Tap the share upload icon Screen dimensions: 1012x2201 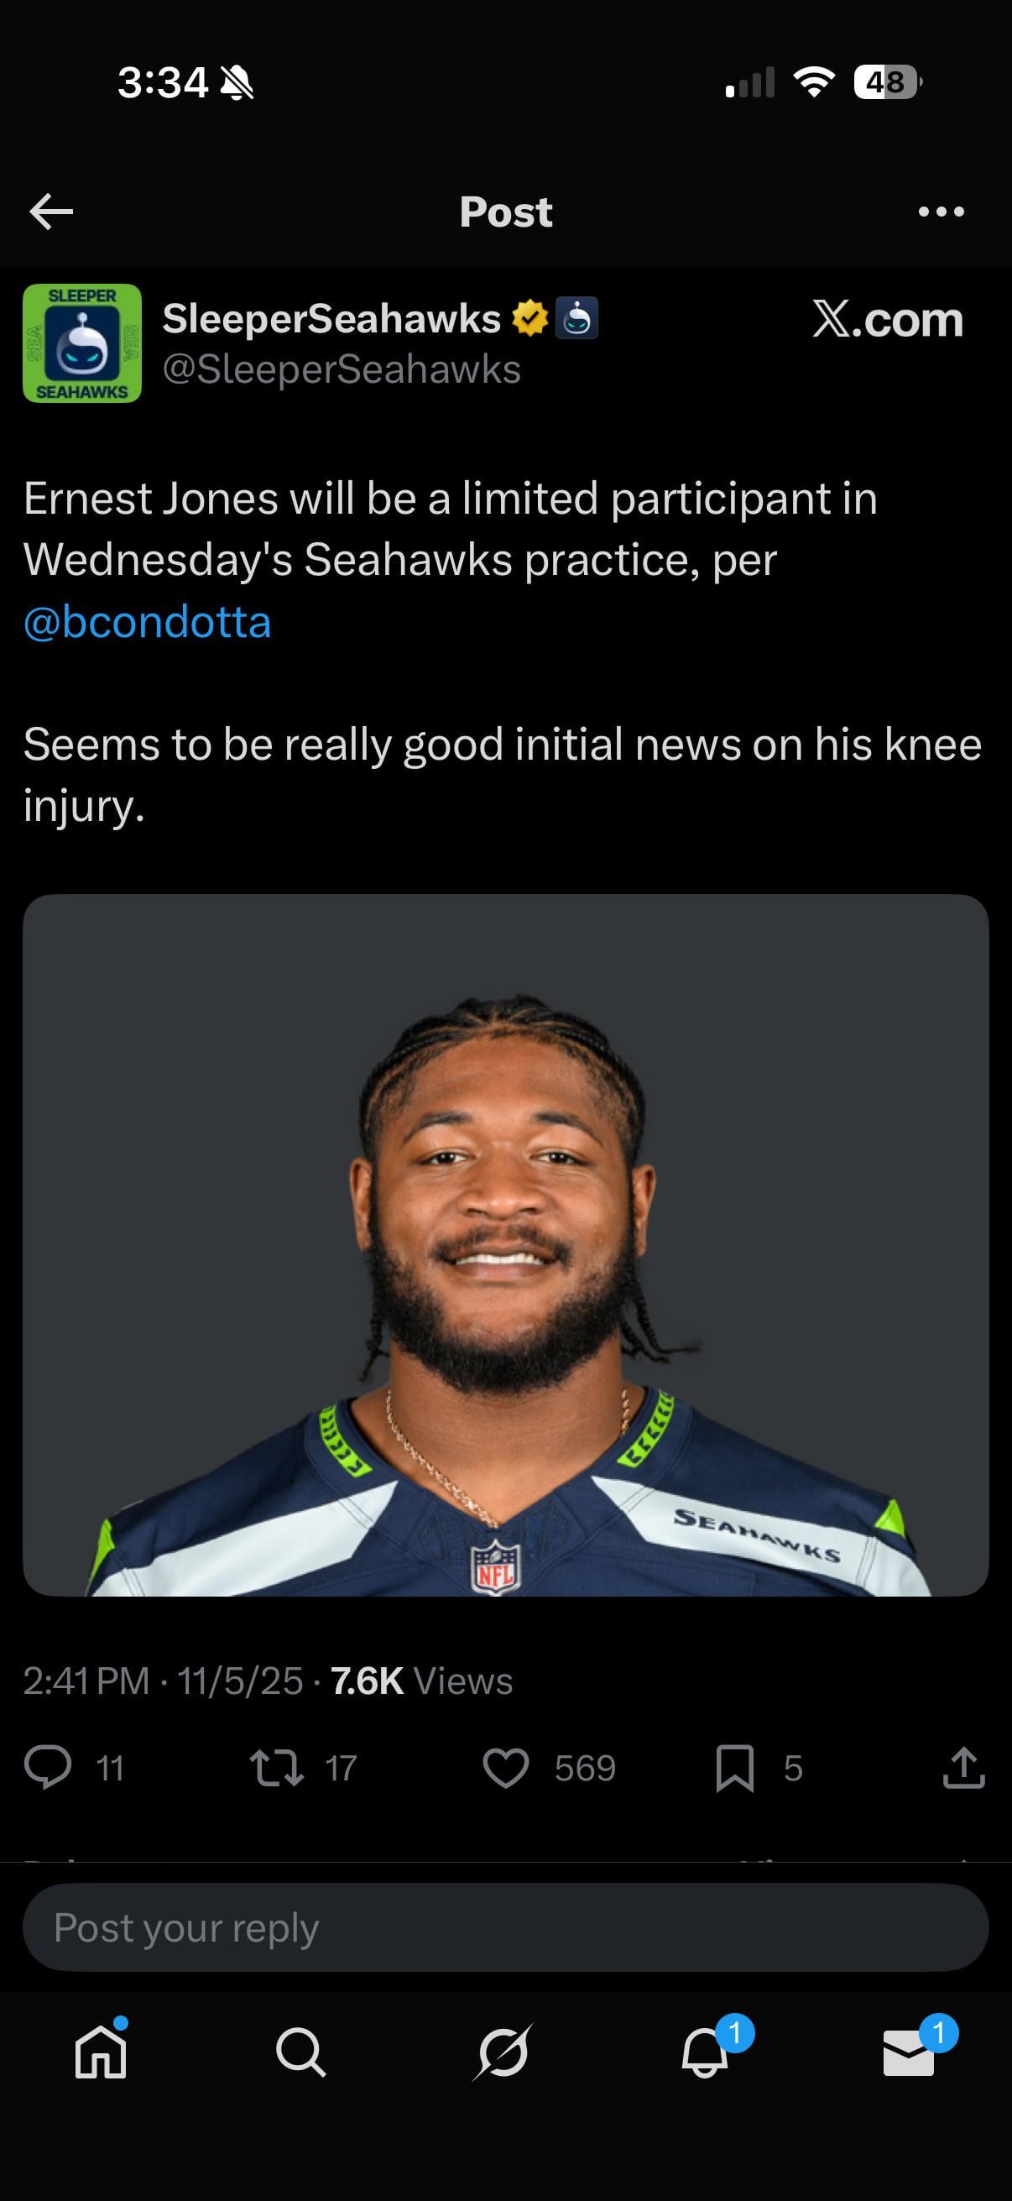pyautogui.click(x=964, y=1768)
